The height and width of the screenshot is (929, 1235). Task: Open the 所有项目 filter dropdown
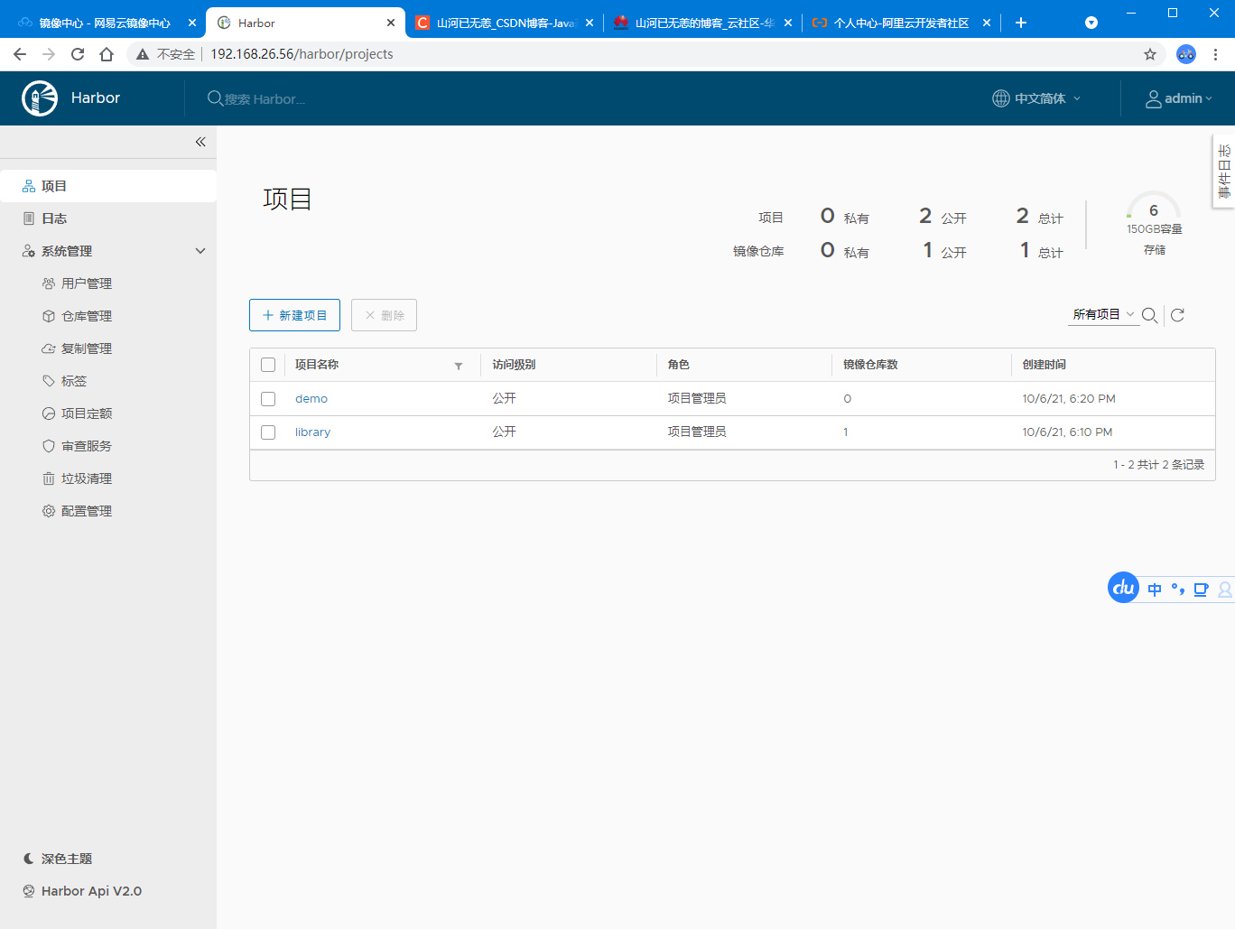(1103, 314)
